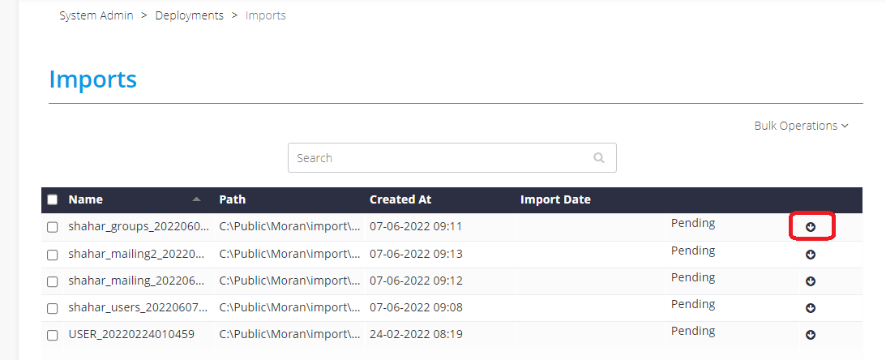Select the shahar_mailing_202206... name cell
The image size is (886, 360).
[136, 281]
